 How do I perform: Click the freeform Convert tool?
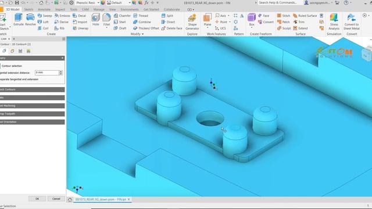[266, 22]
